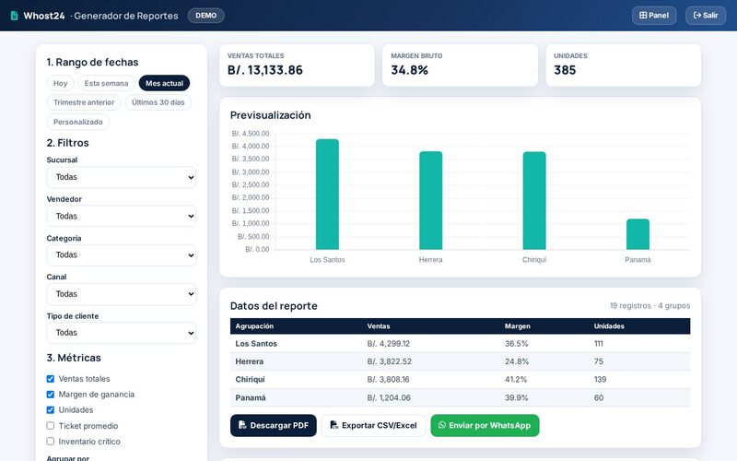Screen dimensions: 737x461
Task: Click the Whost24 brand name
Action: point(44,16)
